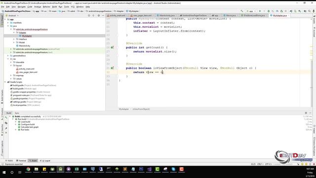Open Task View in the Windows taskbar
Image resolution: width=316 pixels, height=178 pixels.
click(20, 173)
